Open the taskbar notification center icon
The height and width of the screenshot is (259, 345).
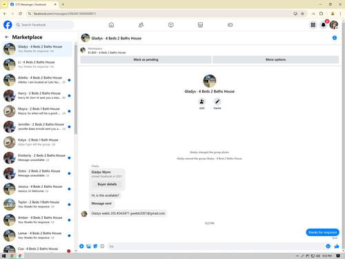338,256
